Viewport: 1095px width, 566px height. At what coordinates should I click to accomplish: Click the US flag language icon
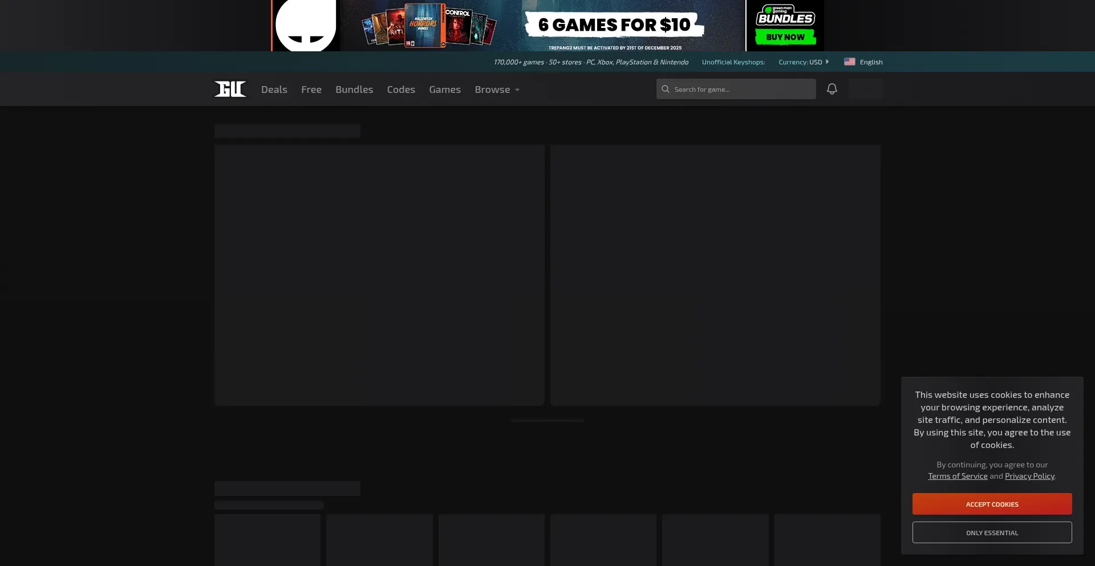click(x=849, y=62)
